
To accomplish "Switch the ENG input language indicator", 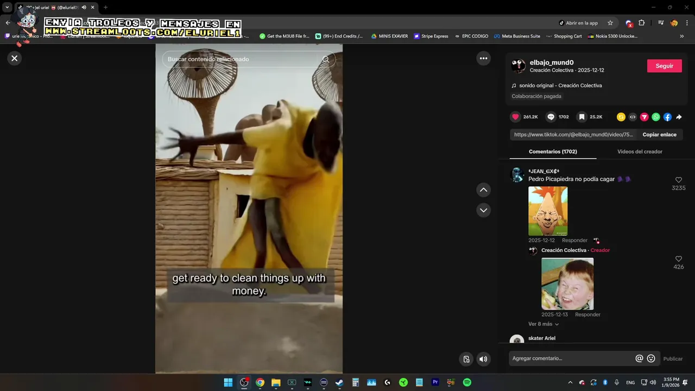I will 630,382.
